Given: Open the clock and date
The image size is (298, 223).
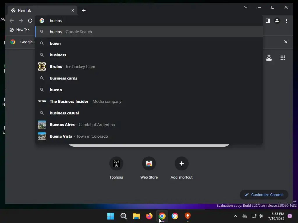Looking at the screenshot, I should point(276,216).
